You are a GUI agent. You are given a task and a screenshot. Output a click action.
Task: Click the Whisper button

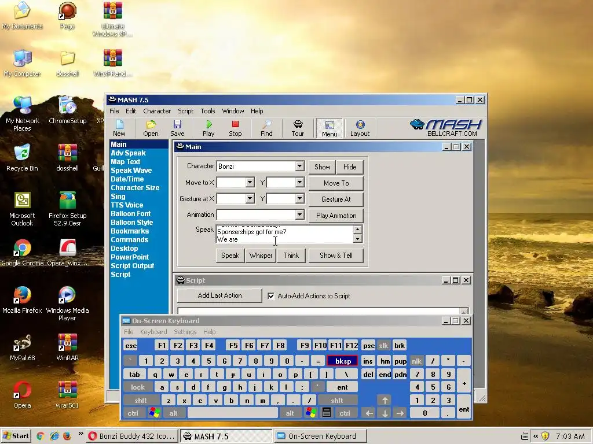click(x=261, y=256)
